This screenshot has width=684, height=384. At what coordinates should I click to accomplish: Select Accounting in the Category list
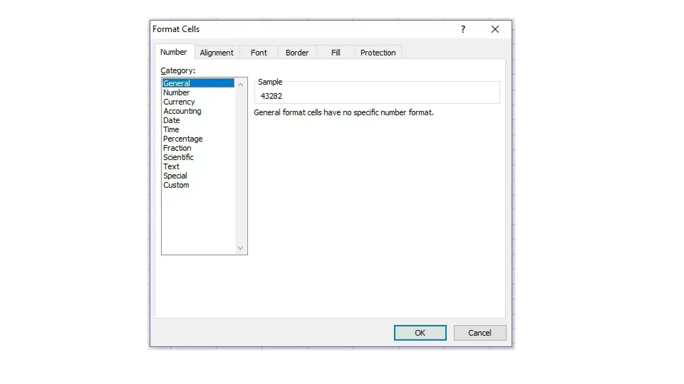pyautogui.click(x=182, y=111)
